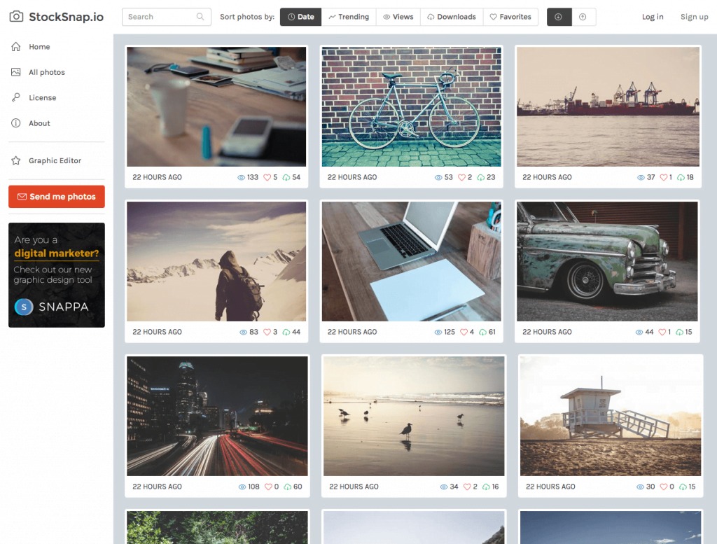
Task: Open the seagulls on beach photo
Action: [414, 416]
